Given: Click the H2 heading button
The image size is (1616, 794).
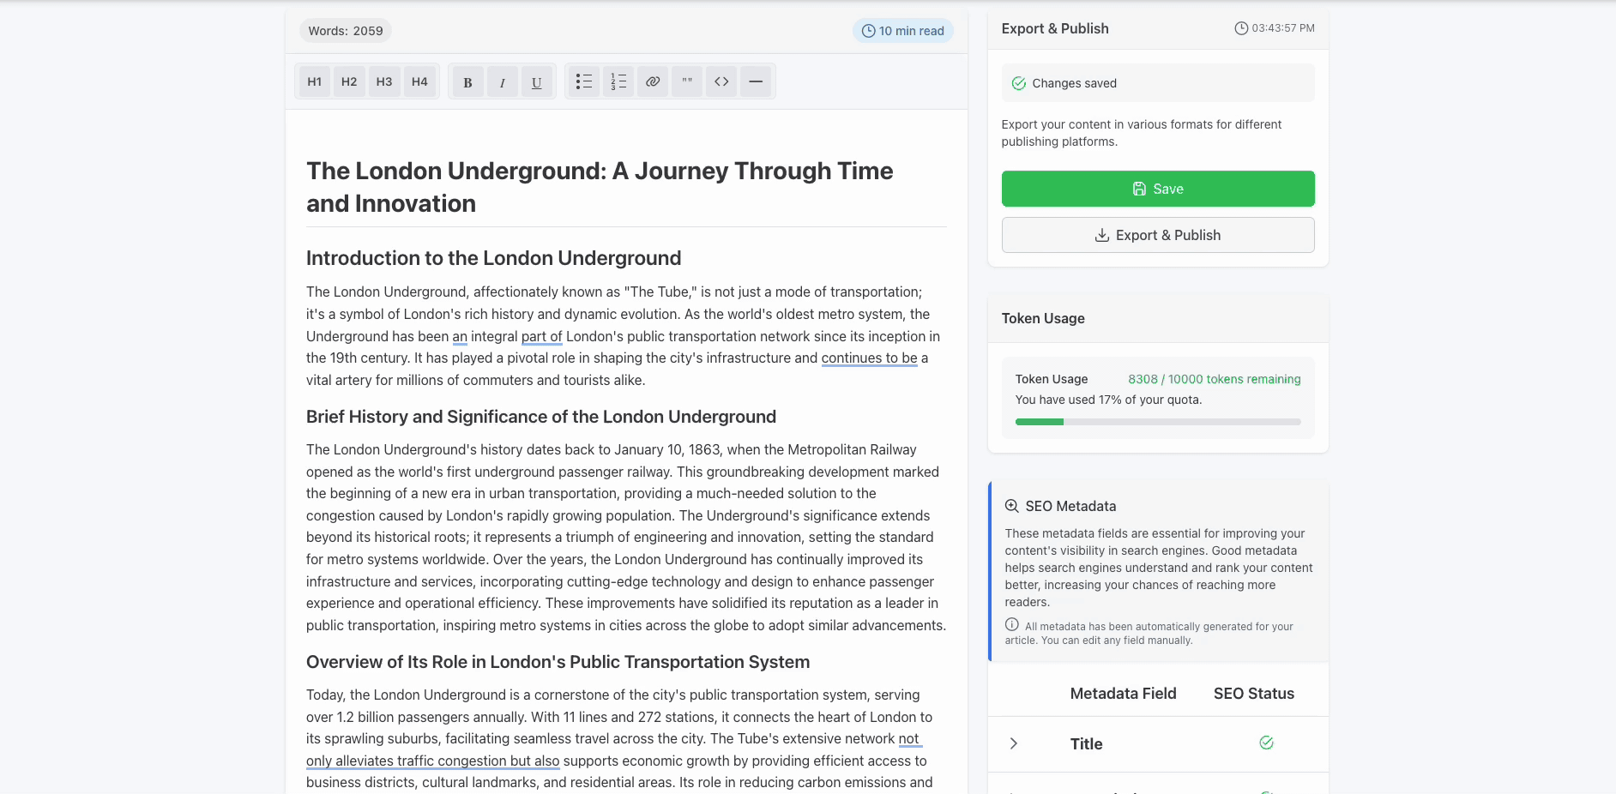Looking at the screenshot, I should coord(349,81).
